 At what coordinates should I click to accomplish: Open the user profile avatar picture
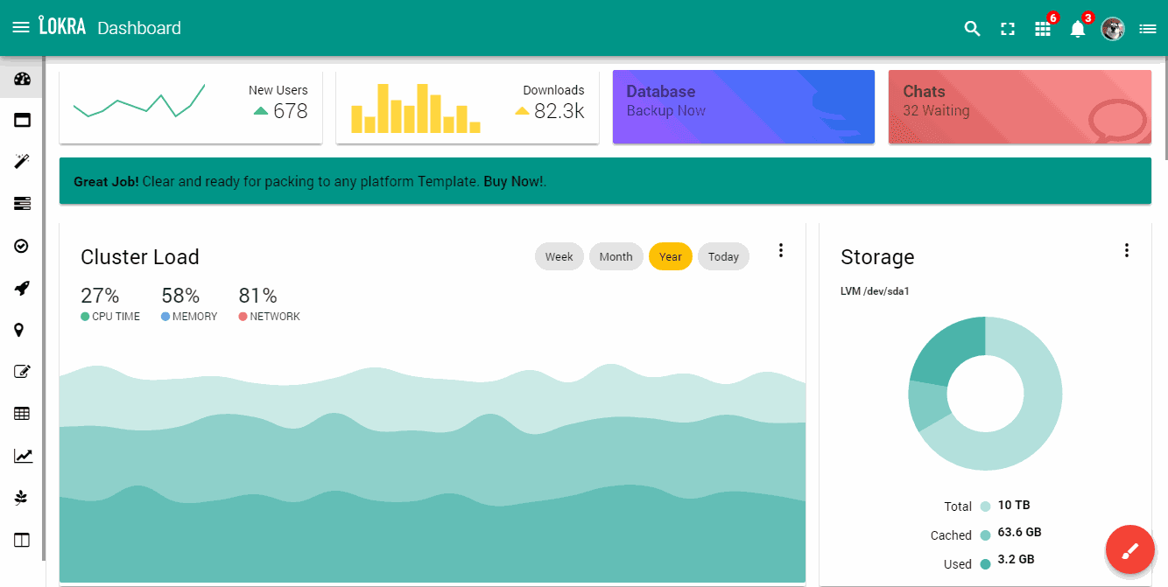click(x=1113, y=28)
